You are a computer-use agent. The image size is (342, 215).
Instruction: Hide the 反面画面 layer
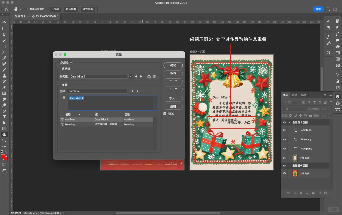point(284,158)
